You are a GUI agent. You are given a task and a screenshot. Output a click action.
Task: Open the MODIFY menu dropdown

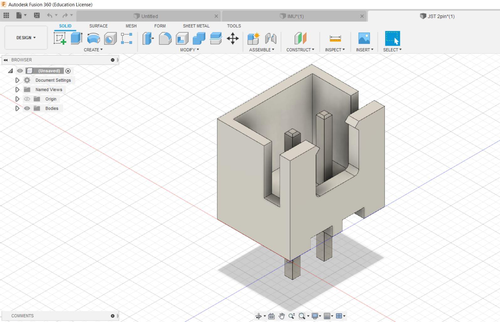[x=189, y=50]
